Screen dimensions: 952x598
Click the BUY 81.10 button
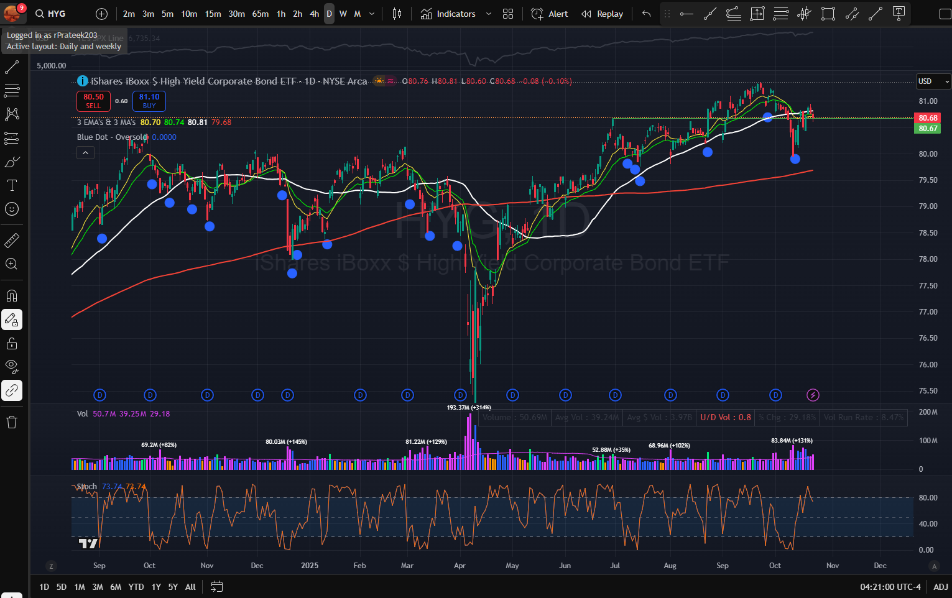(x=149, y=101)
